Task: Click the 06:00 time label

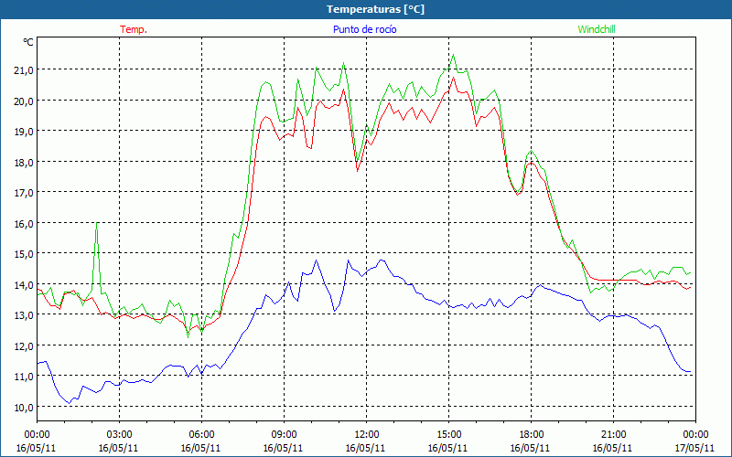Action: click(x=201, y=434)
